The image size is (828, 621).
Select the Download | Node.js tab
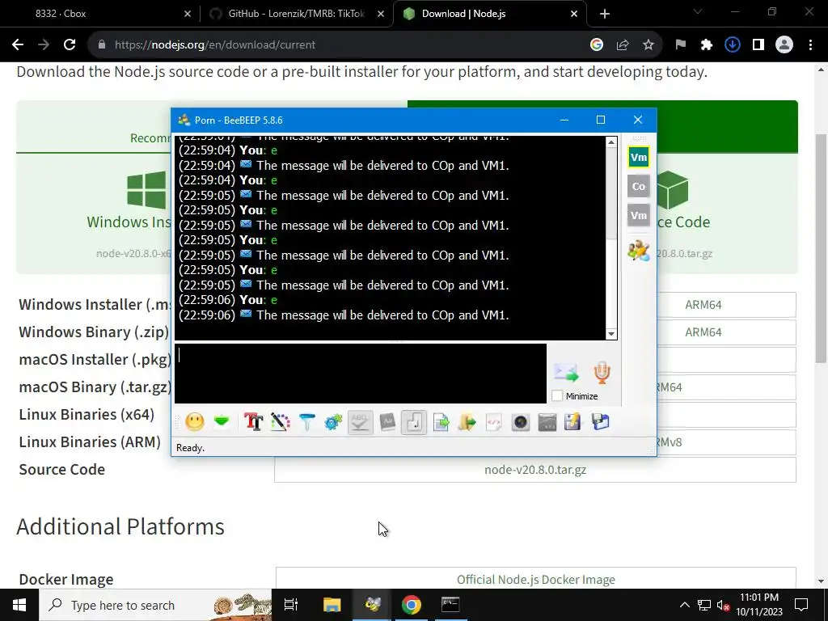(x=489, y=14)
